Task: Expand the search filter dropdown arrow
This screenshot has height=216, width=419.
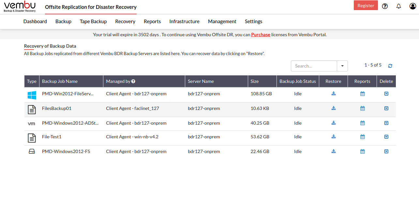Action: click(x=342, y=66)
